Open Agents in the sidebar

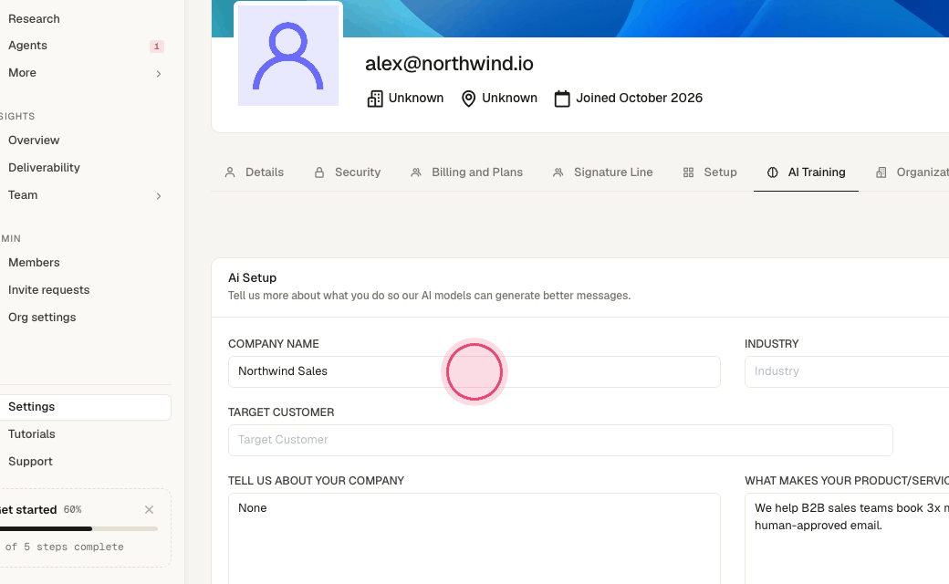(x=28, y=46)
